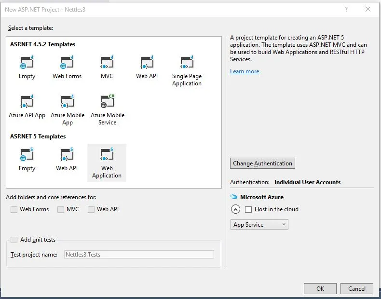This screenshot has width=381, height=299.
Task: Click the Azure API App label text
Action: coord(27,115)
